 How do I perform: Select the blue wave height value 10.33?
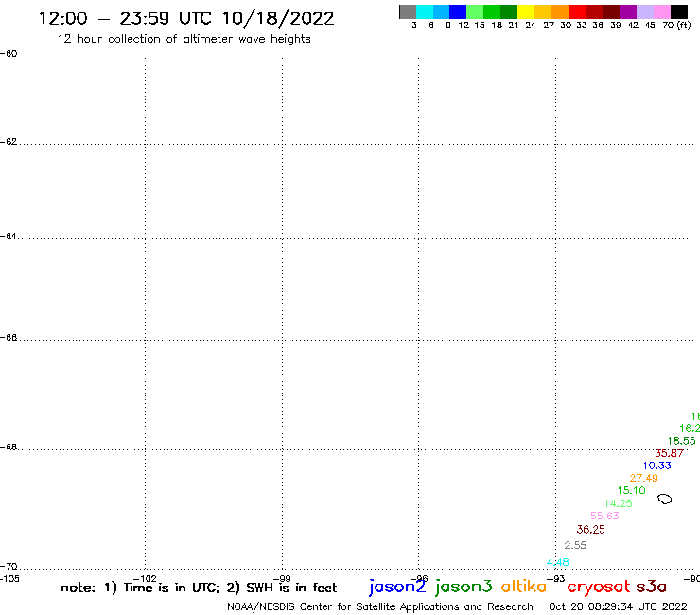(x=657, y=466)
